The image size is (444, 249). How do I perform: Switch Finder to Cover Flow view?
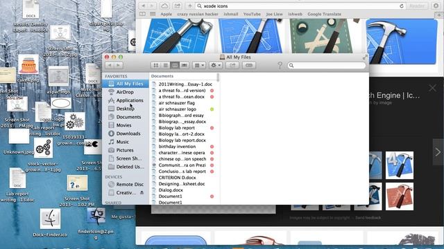[x=185, y=66]
